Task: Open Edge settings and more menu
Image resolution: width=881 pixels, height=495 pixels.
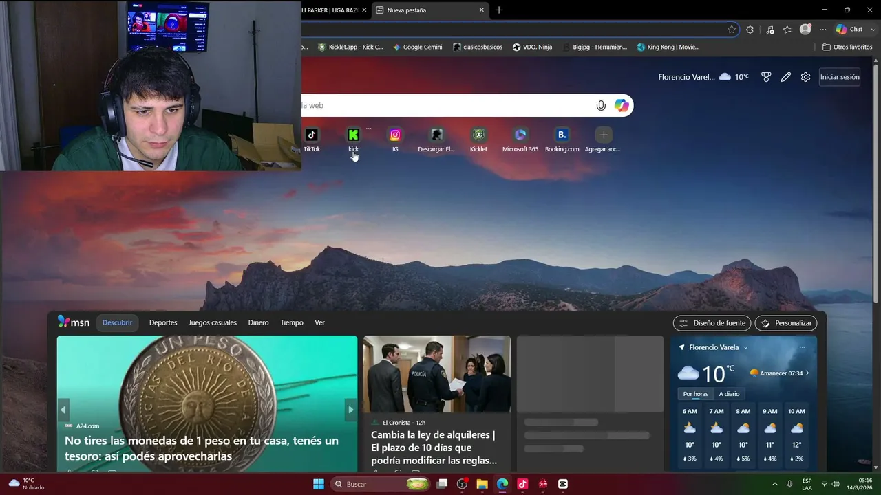Action: click(822, 30)
